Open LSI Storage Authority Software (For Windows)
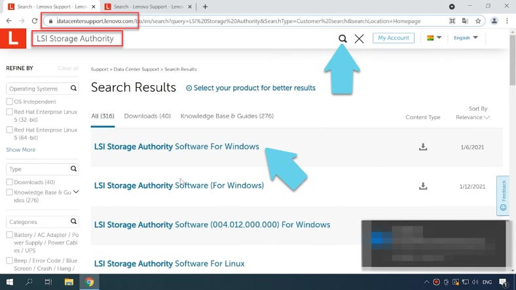 pos(179,185)
